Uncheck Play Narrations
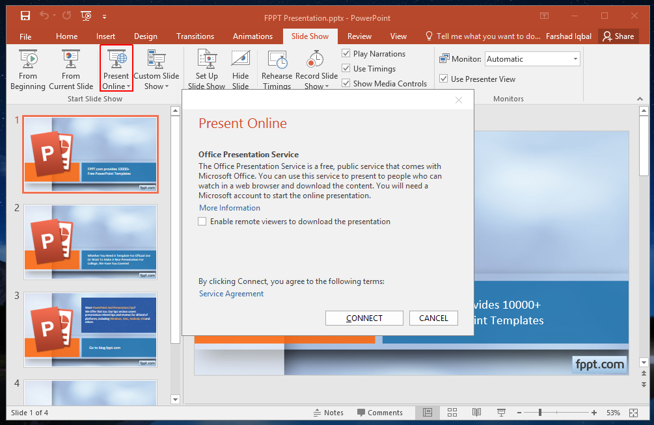654x425 pixels. click(x=346, y=54)
